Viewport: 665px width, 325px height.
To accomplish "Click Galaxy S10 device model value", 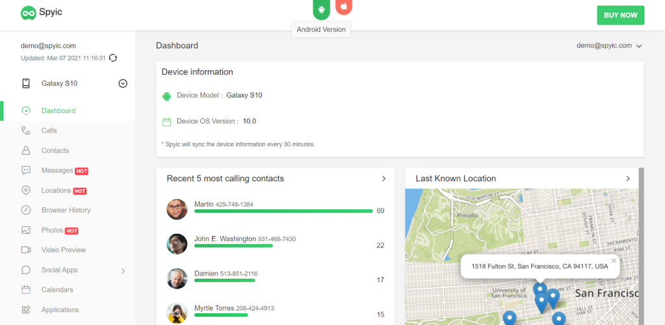I will coord(244,96).
